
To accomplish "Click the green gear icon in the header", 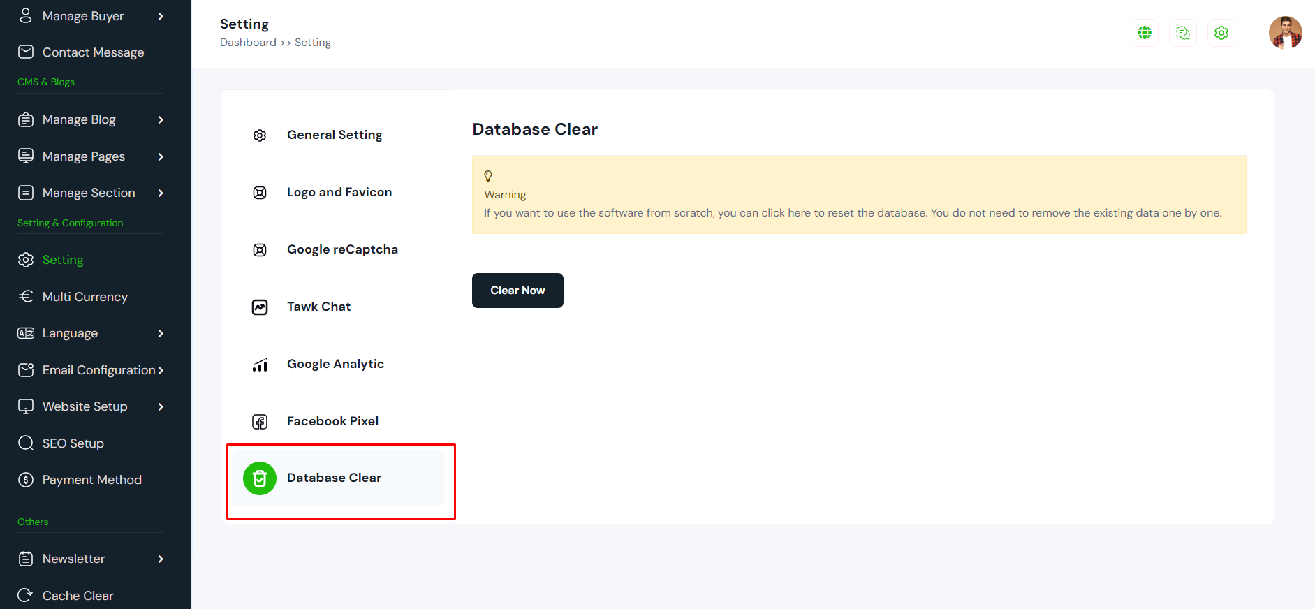I will click(x=1221, y=33).
